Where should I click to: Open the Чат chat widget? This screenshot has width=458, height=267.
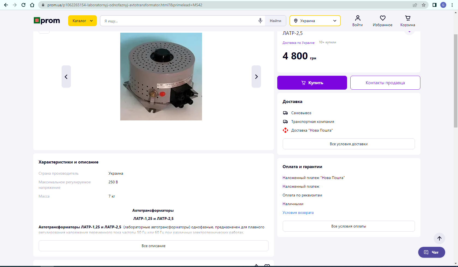tap(432, 252)
